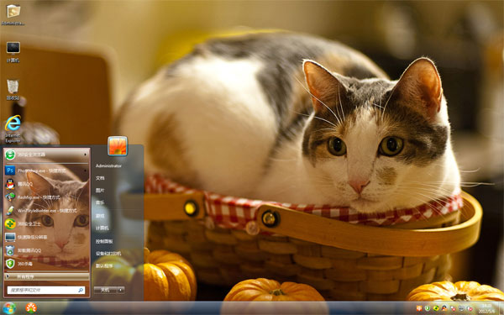Open the shutdown options arrow beside 关机
Image resolution: width=504 pixels, height=315 pixels.
click(x=120, y=290)
